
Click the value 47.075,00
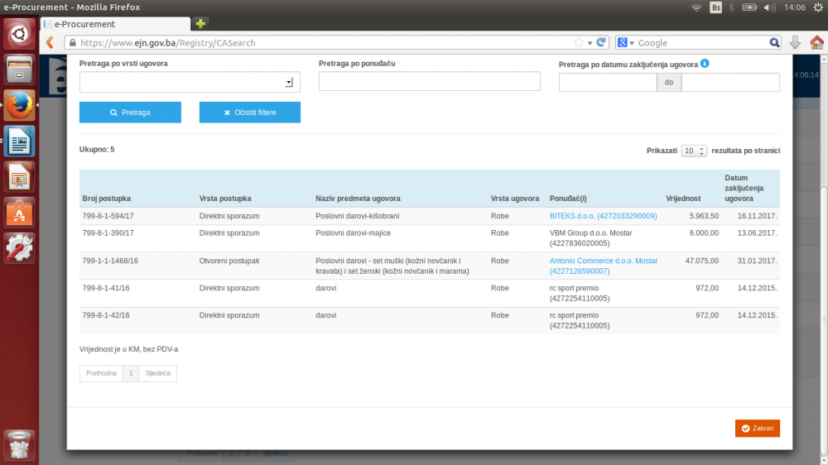[702, 261]
